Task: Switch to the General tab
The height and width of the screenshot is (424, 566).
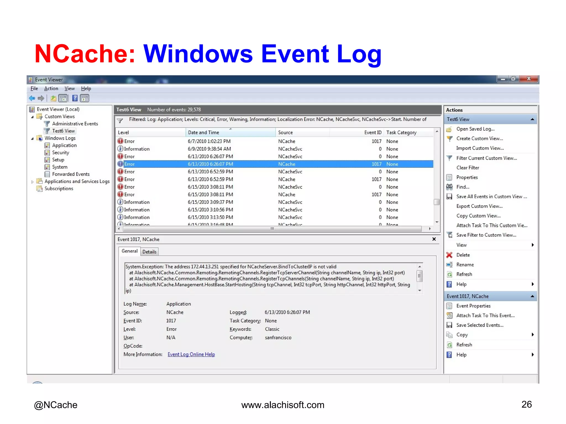Action: [x=129, y=251]
